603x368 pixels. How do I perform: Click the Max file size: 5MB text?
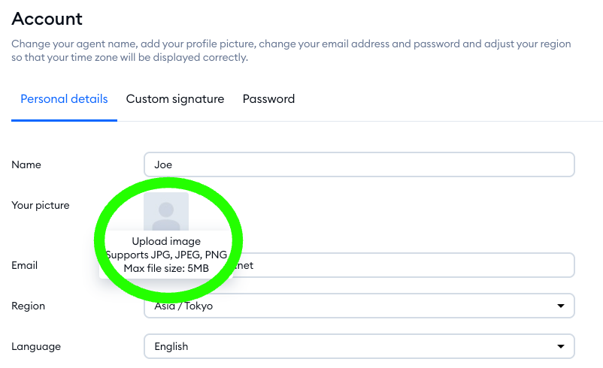click(x=166, y=267)
